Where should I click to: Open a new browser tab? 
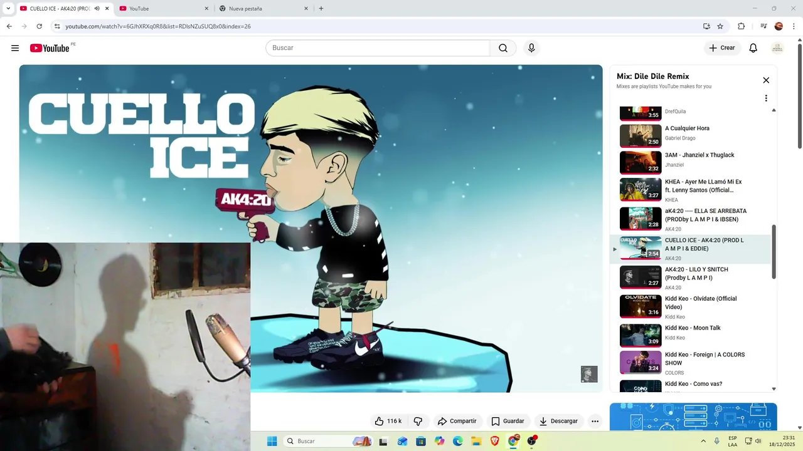(x=321, y=9)
